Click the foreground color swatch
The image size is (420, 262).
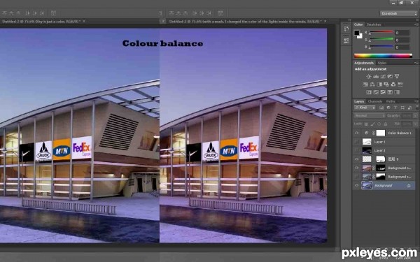tap(357, 33)
